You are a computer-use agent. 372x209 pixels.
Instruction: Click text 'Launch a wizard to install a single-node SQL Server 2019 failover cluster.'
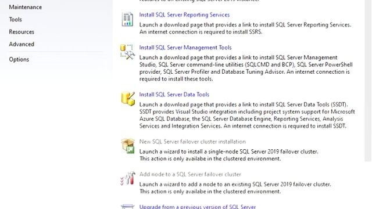[228, 152]
